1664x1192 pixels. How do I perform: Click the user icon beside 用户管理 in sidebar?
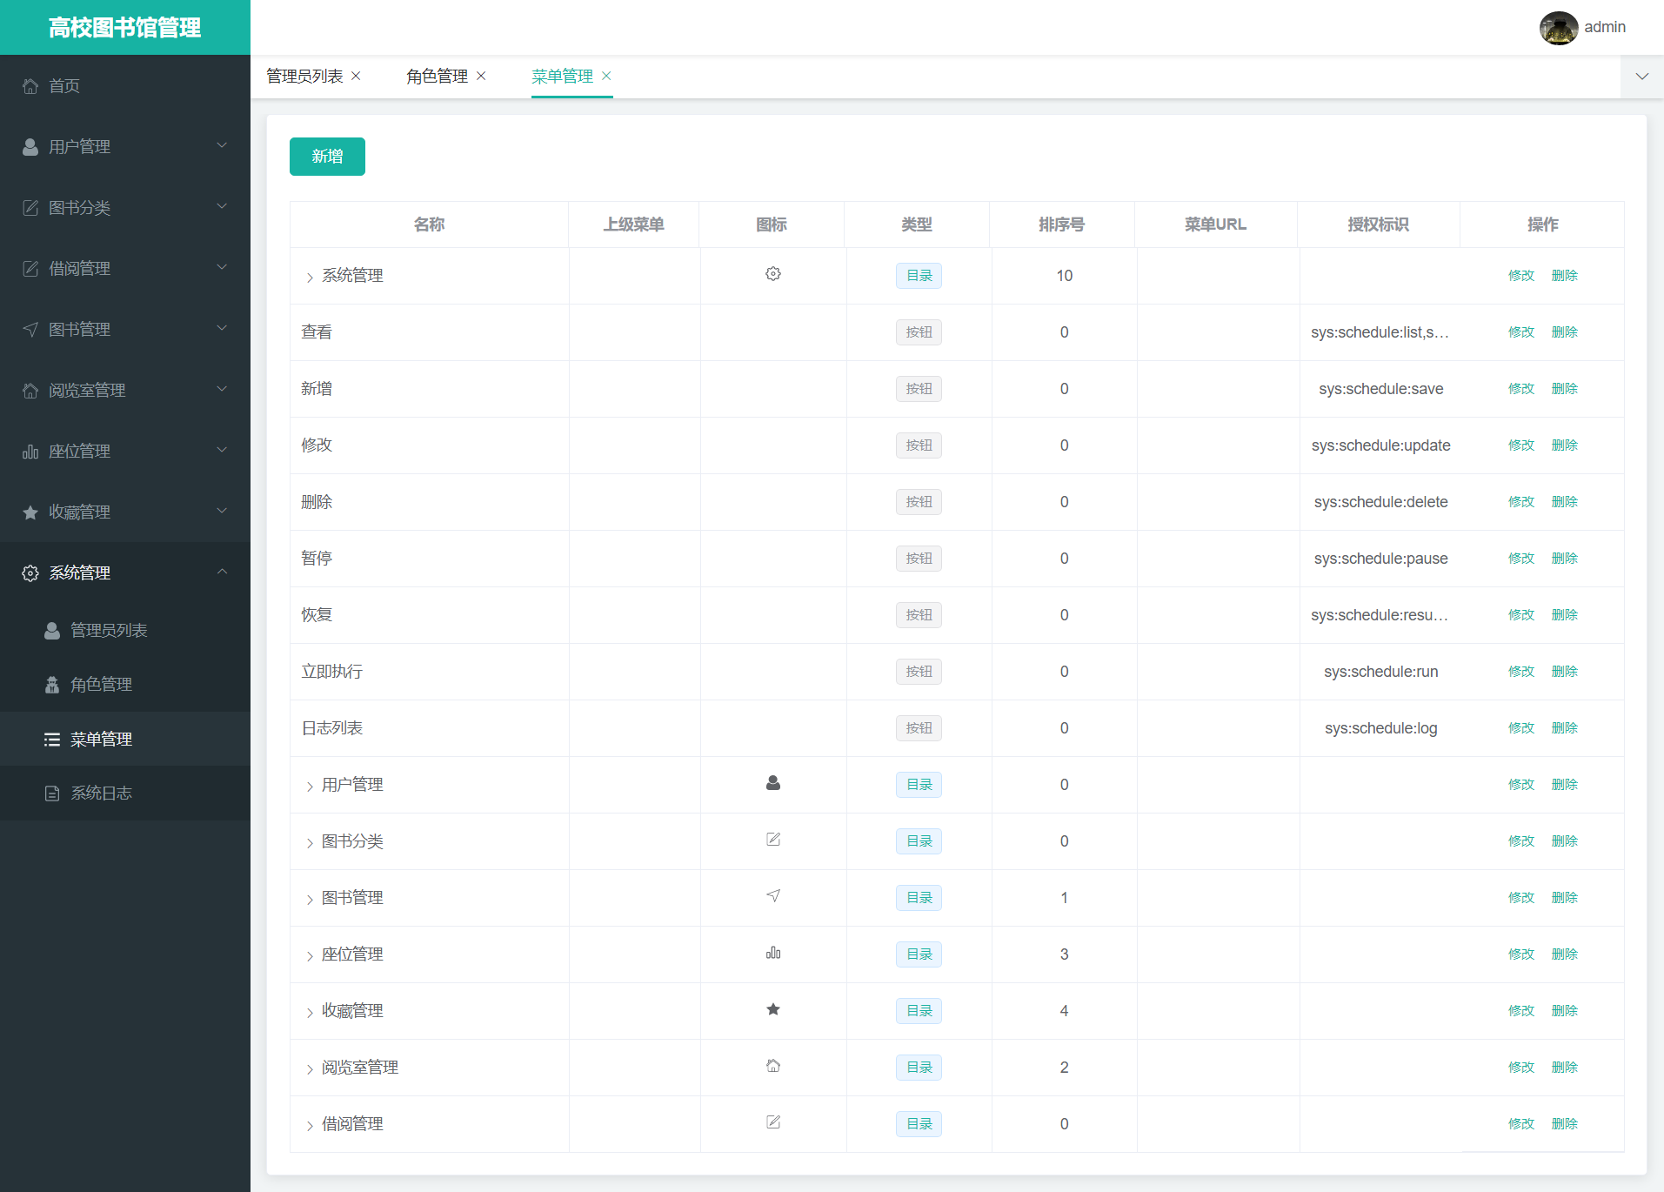(30, 147)
